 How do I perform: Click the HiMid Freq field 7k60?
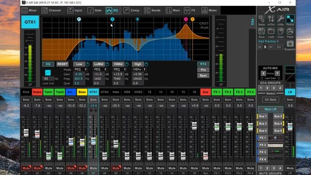[118, 79]
